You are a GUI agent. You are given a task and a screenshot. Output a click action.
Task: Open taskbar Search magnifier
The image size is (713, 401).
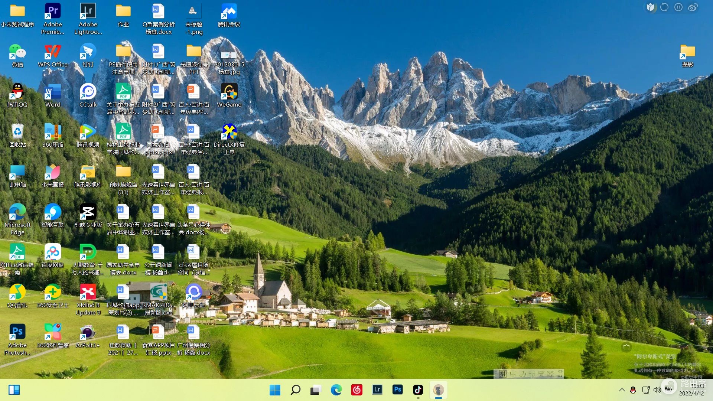tap(295, 390)
